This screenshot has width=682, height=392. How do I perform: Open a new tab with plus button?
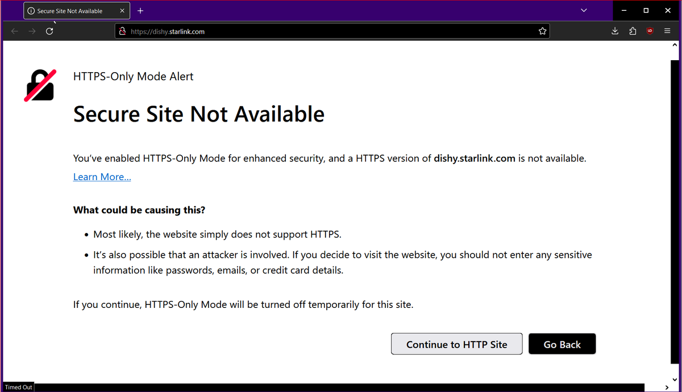pyautogui.click(x=140, y=11)
